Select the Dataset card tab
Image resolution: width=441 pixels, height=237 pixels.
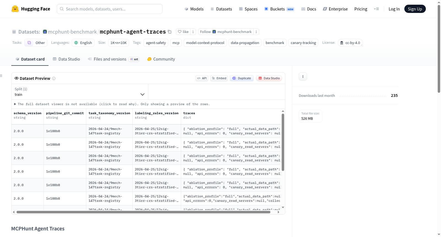(x=30, y=59)
